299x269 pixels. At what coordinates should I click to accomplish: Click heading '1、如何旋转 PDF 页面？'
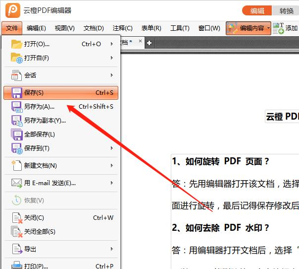[x=220, y=161]
